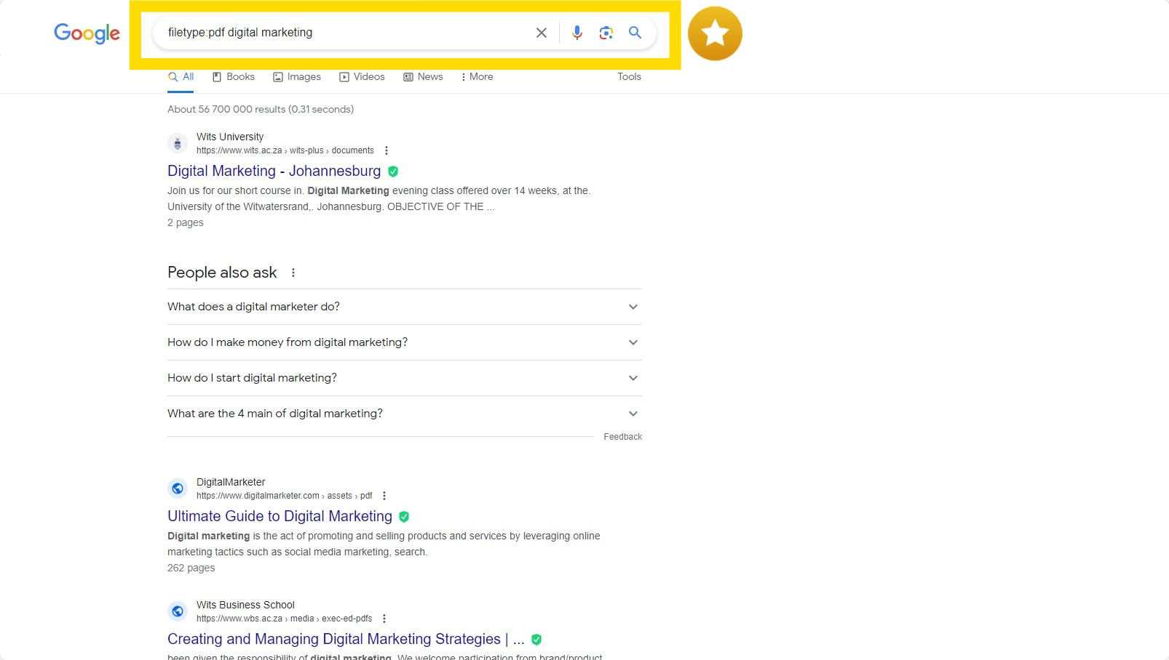Click the 'People also ask' heading
This screenshot has height=660, width=1169.
(222, 273)
